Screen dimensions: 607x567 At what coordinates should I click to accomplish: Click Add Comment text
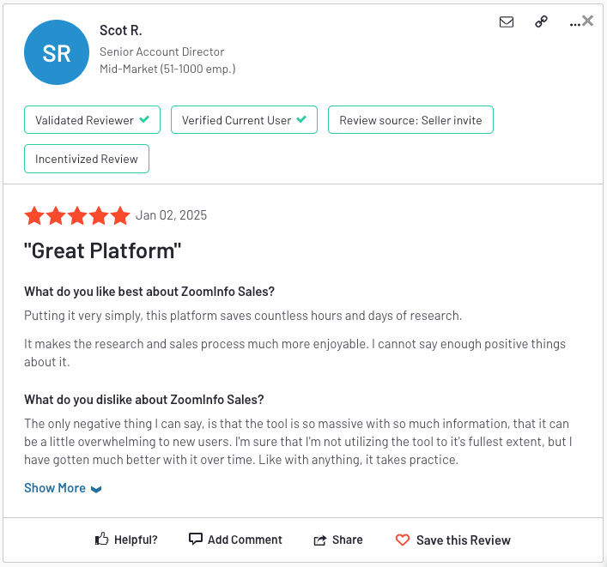tap(245, 540)
